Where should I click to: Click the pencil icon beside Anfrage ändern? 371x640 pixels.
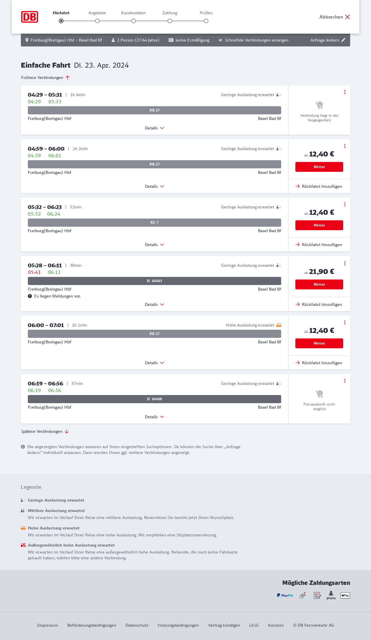343,40
